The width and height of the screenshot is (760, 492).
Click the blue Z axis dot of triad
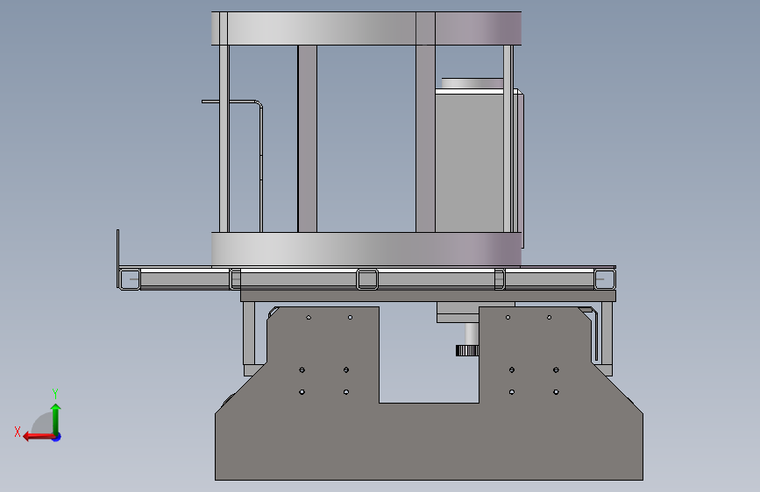pos(57,437)
